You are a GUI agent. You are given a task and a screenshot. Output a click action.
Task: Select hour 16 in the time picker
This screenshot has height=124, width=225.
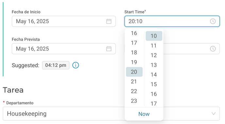(134, 33)
